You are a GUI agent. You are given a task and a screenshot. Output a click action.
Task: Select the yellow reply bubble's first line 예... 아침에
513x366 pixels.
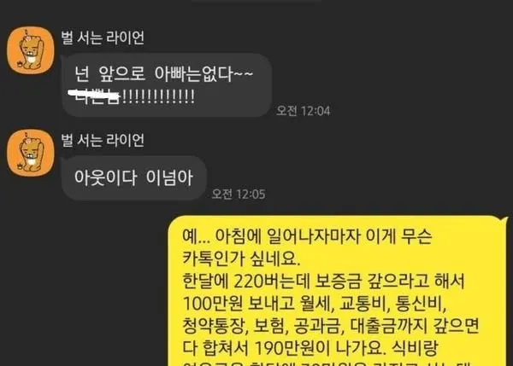point(307,236)
